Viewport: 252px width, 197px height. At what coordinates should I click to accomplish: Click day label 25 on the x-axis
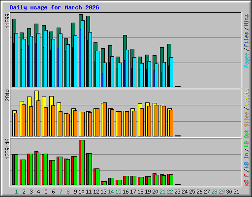192,192
